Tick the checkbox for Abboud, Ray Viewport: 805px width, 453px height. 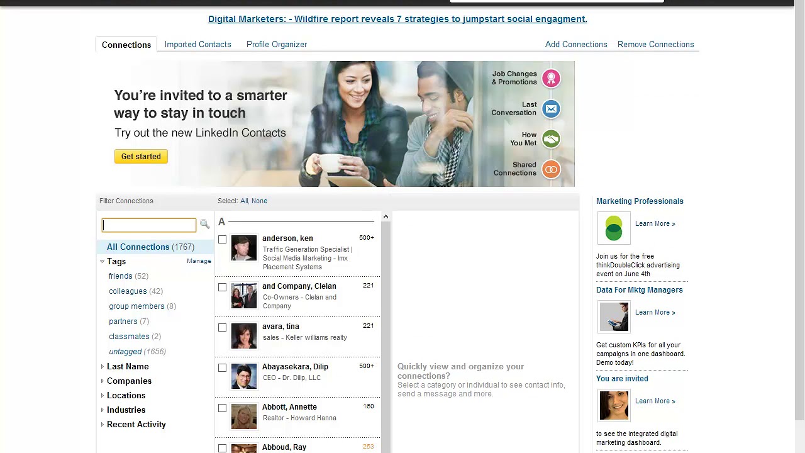click(x=222, y=448)
